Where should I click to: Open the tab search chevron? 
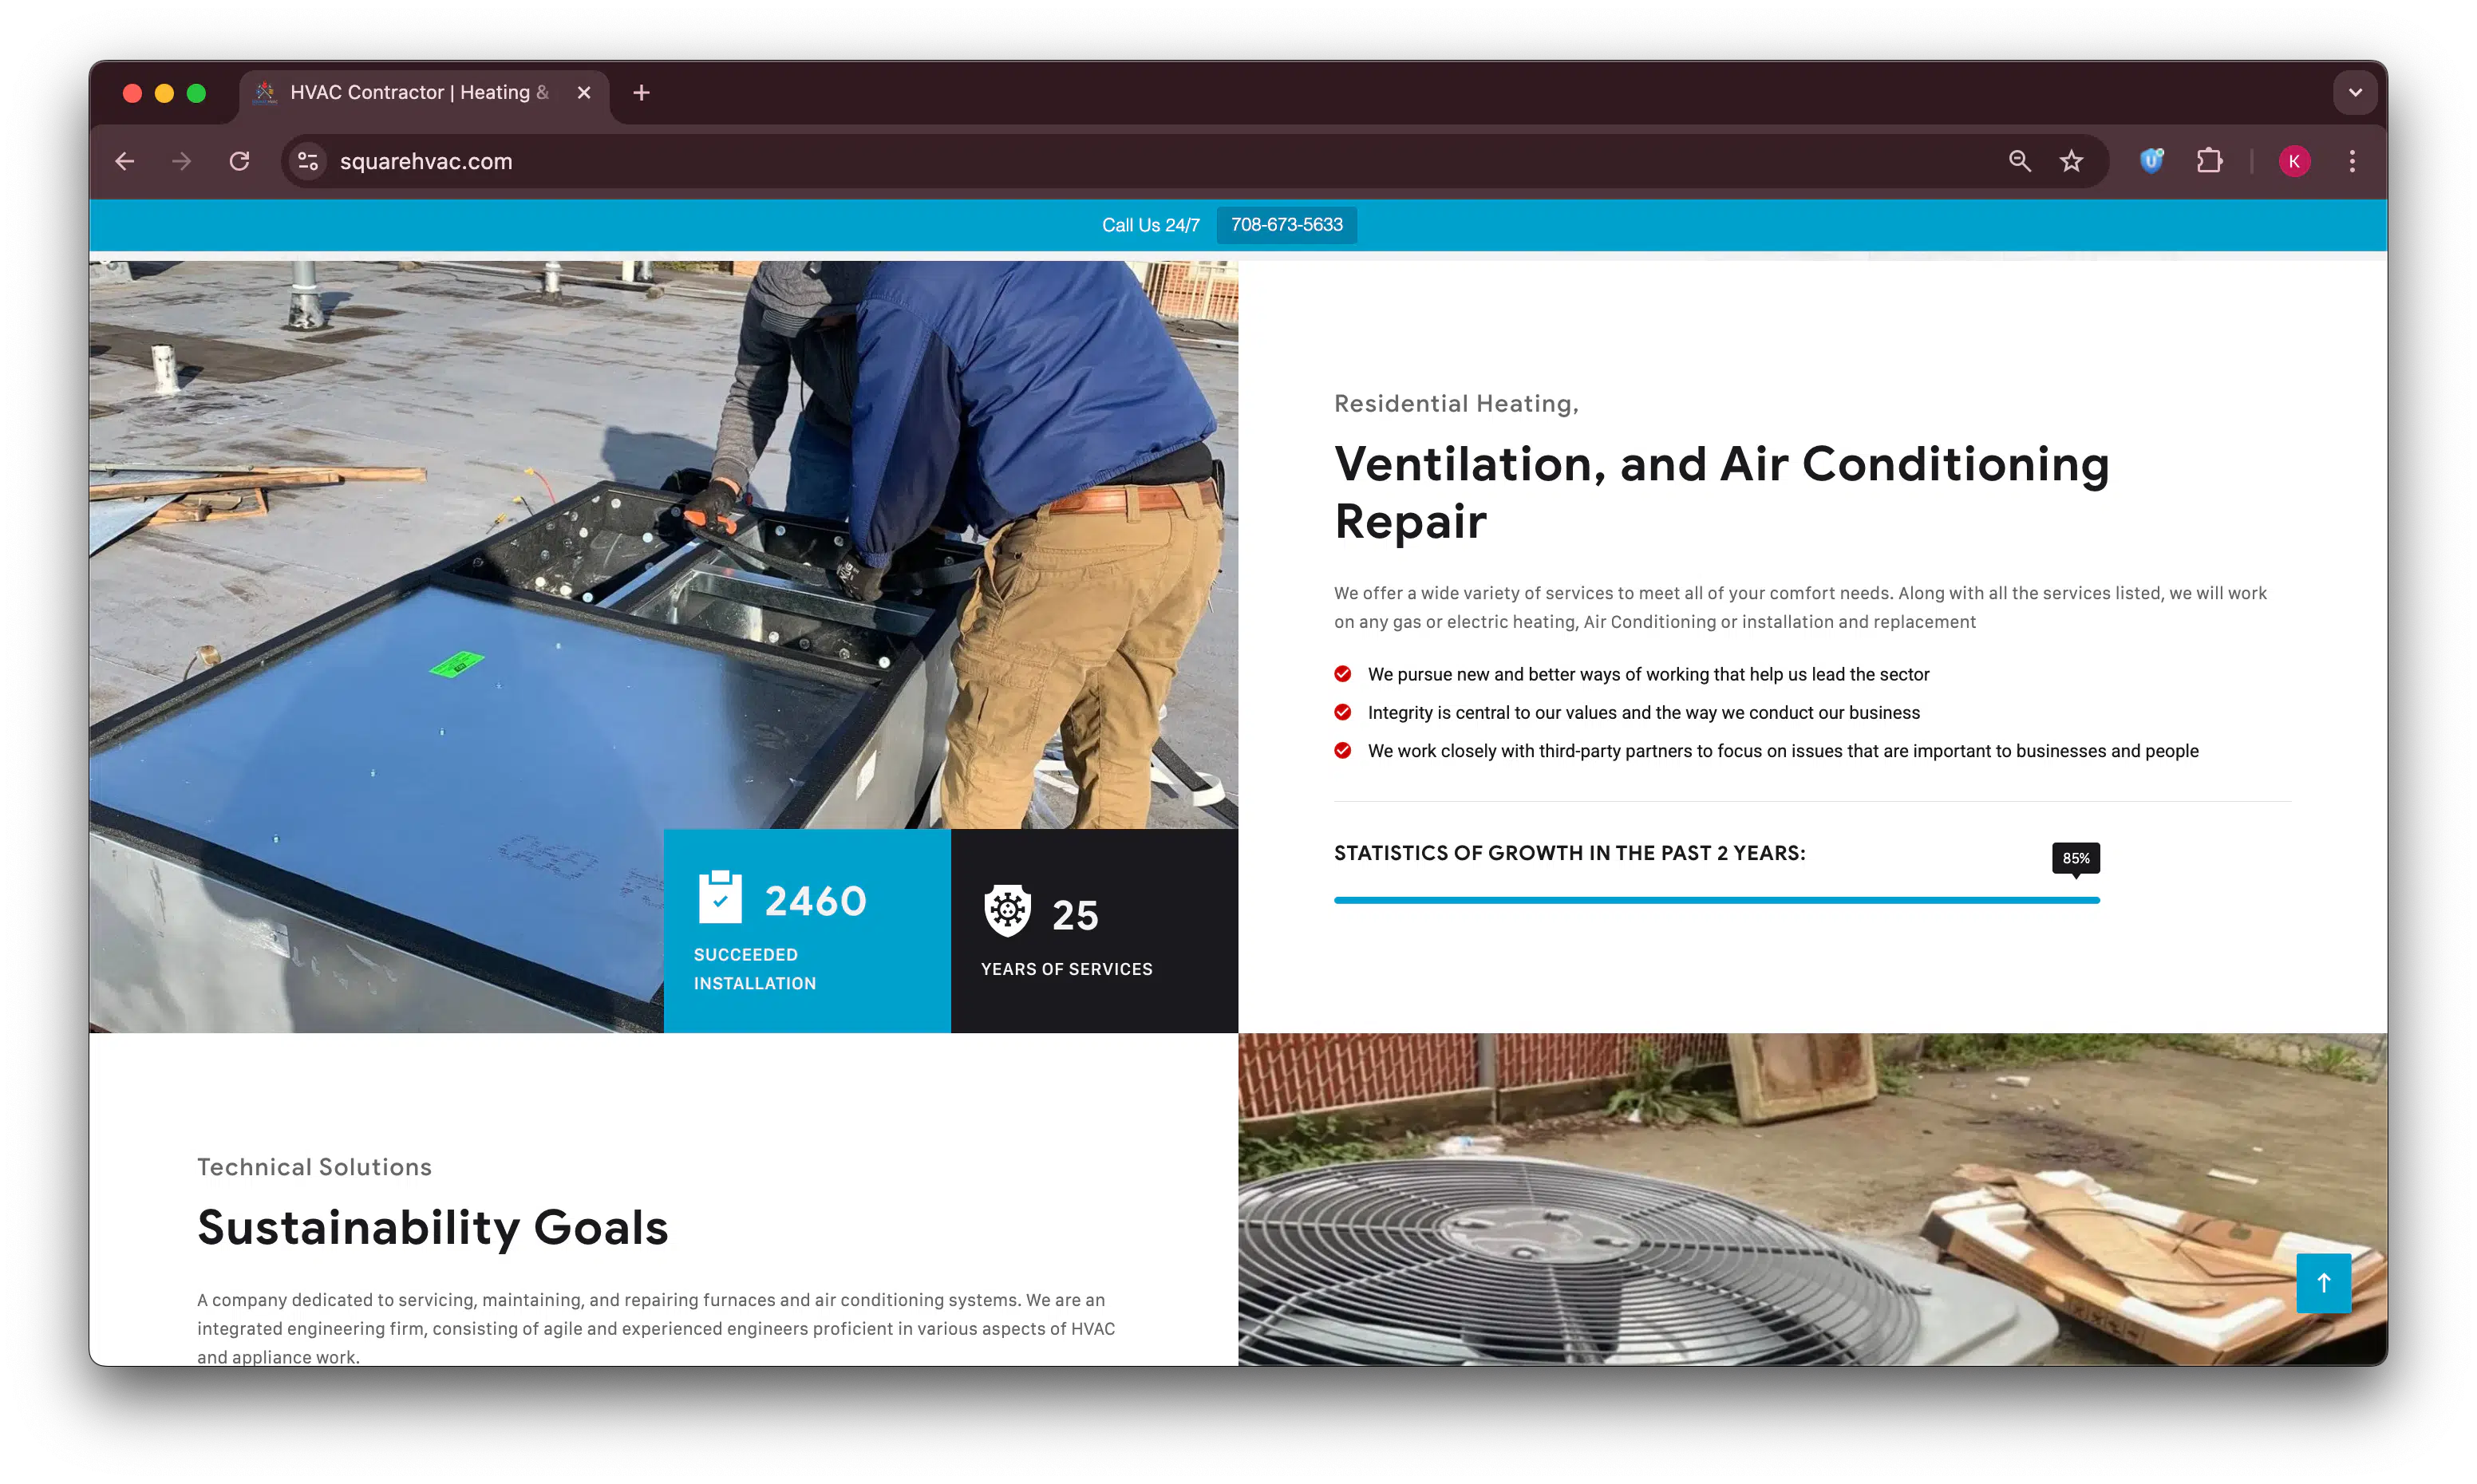coord(2355,92)
